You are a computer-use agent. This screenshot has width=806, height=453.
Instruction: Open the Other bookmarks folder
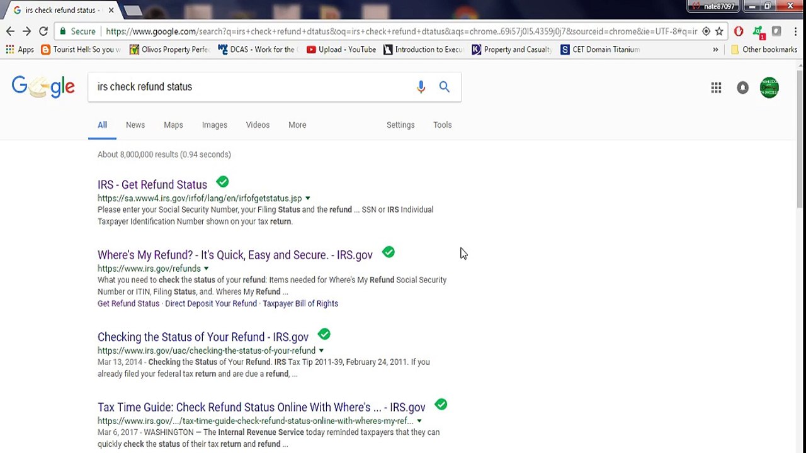[x=764, y=49]
